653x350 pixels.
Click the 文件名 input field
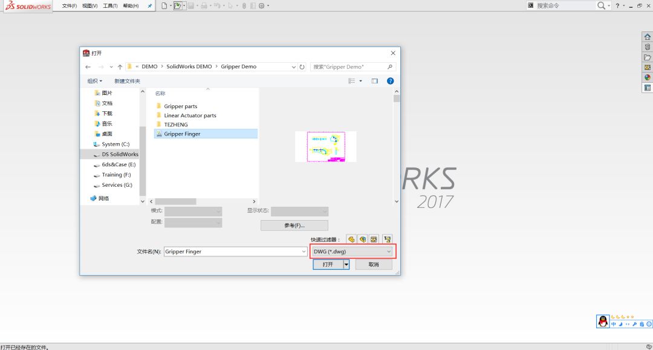tap(235, 251)
